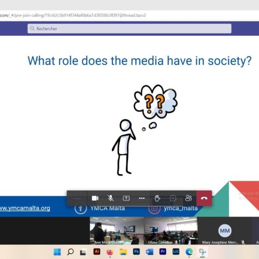The width and height of the screenshot is (259, 259).
Task: Unmute the microphone in meeting toolbar
Action: 110,198
